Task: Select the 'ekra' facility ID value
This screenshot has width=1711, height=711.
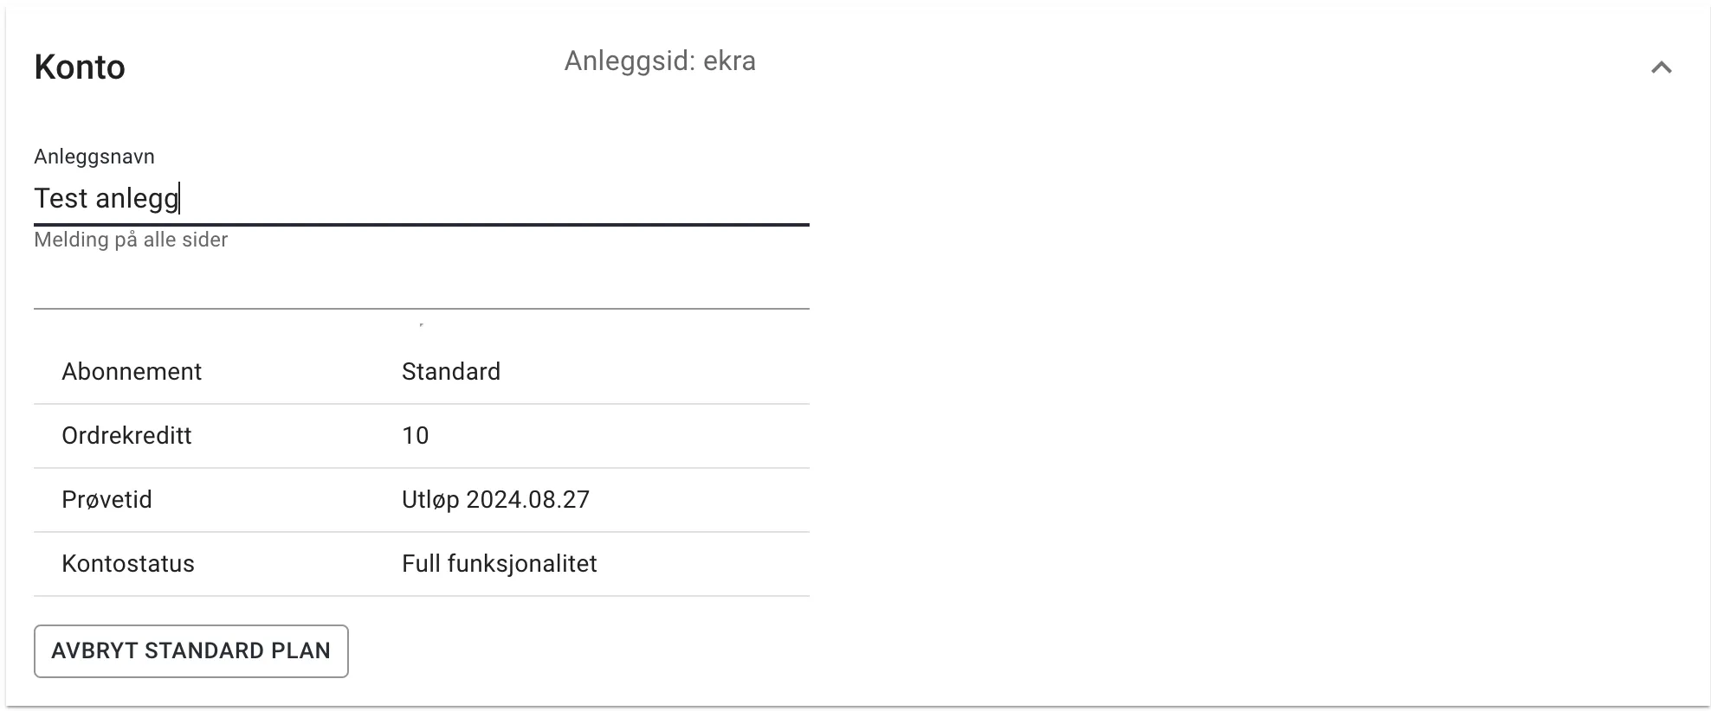Action: [x=729, y=61]
